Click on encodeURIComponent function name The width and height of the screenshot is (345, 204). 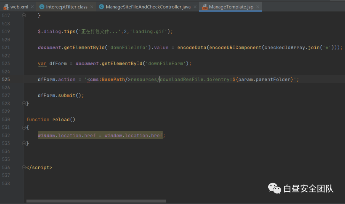pos(235,48)
